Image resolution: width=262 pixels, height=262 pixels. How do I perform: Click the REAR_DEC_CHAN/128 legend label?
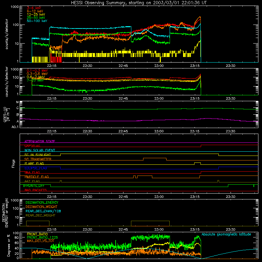pos(43,211)
